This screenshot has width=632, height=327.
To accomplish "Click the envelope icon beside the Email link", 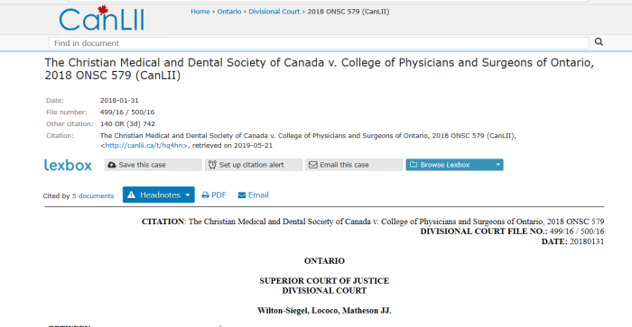I will [242, 195].
